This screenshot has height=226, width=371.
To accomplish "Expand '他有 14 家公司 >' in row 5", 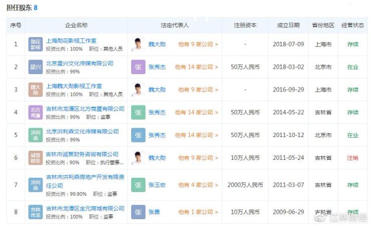I will 197,135.
